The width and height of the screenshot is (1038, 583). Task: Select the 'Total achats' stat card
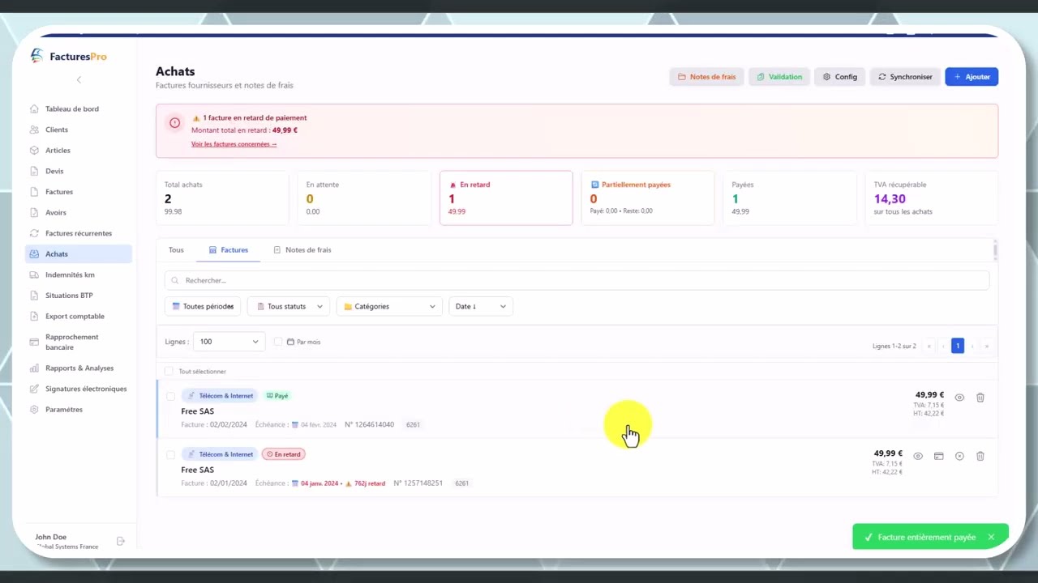click(x=222, y=198)
